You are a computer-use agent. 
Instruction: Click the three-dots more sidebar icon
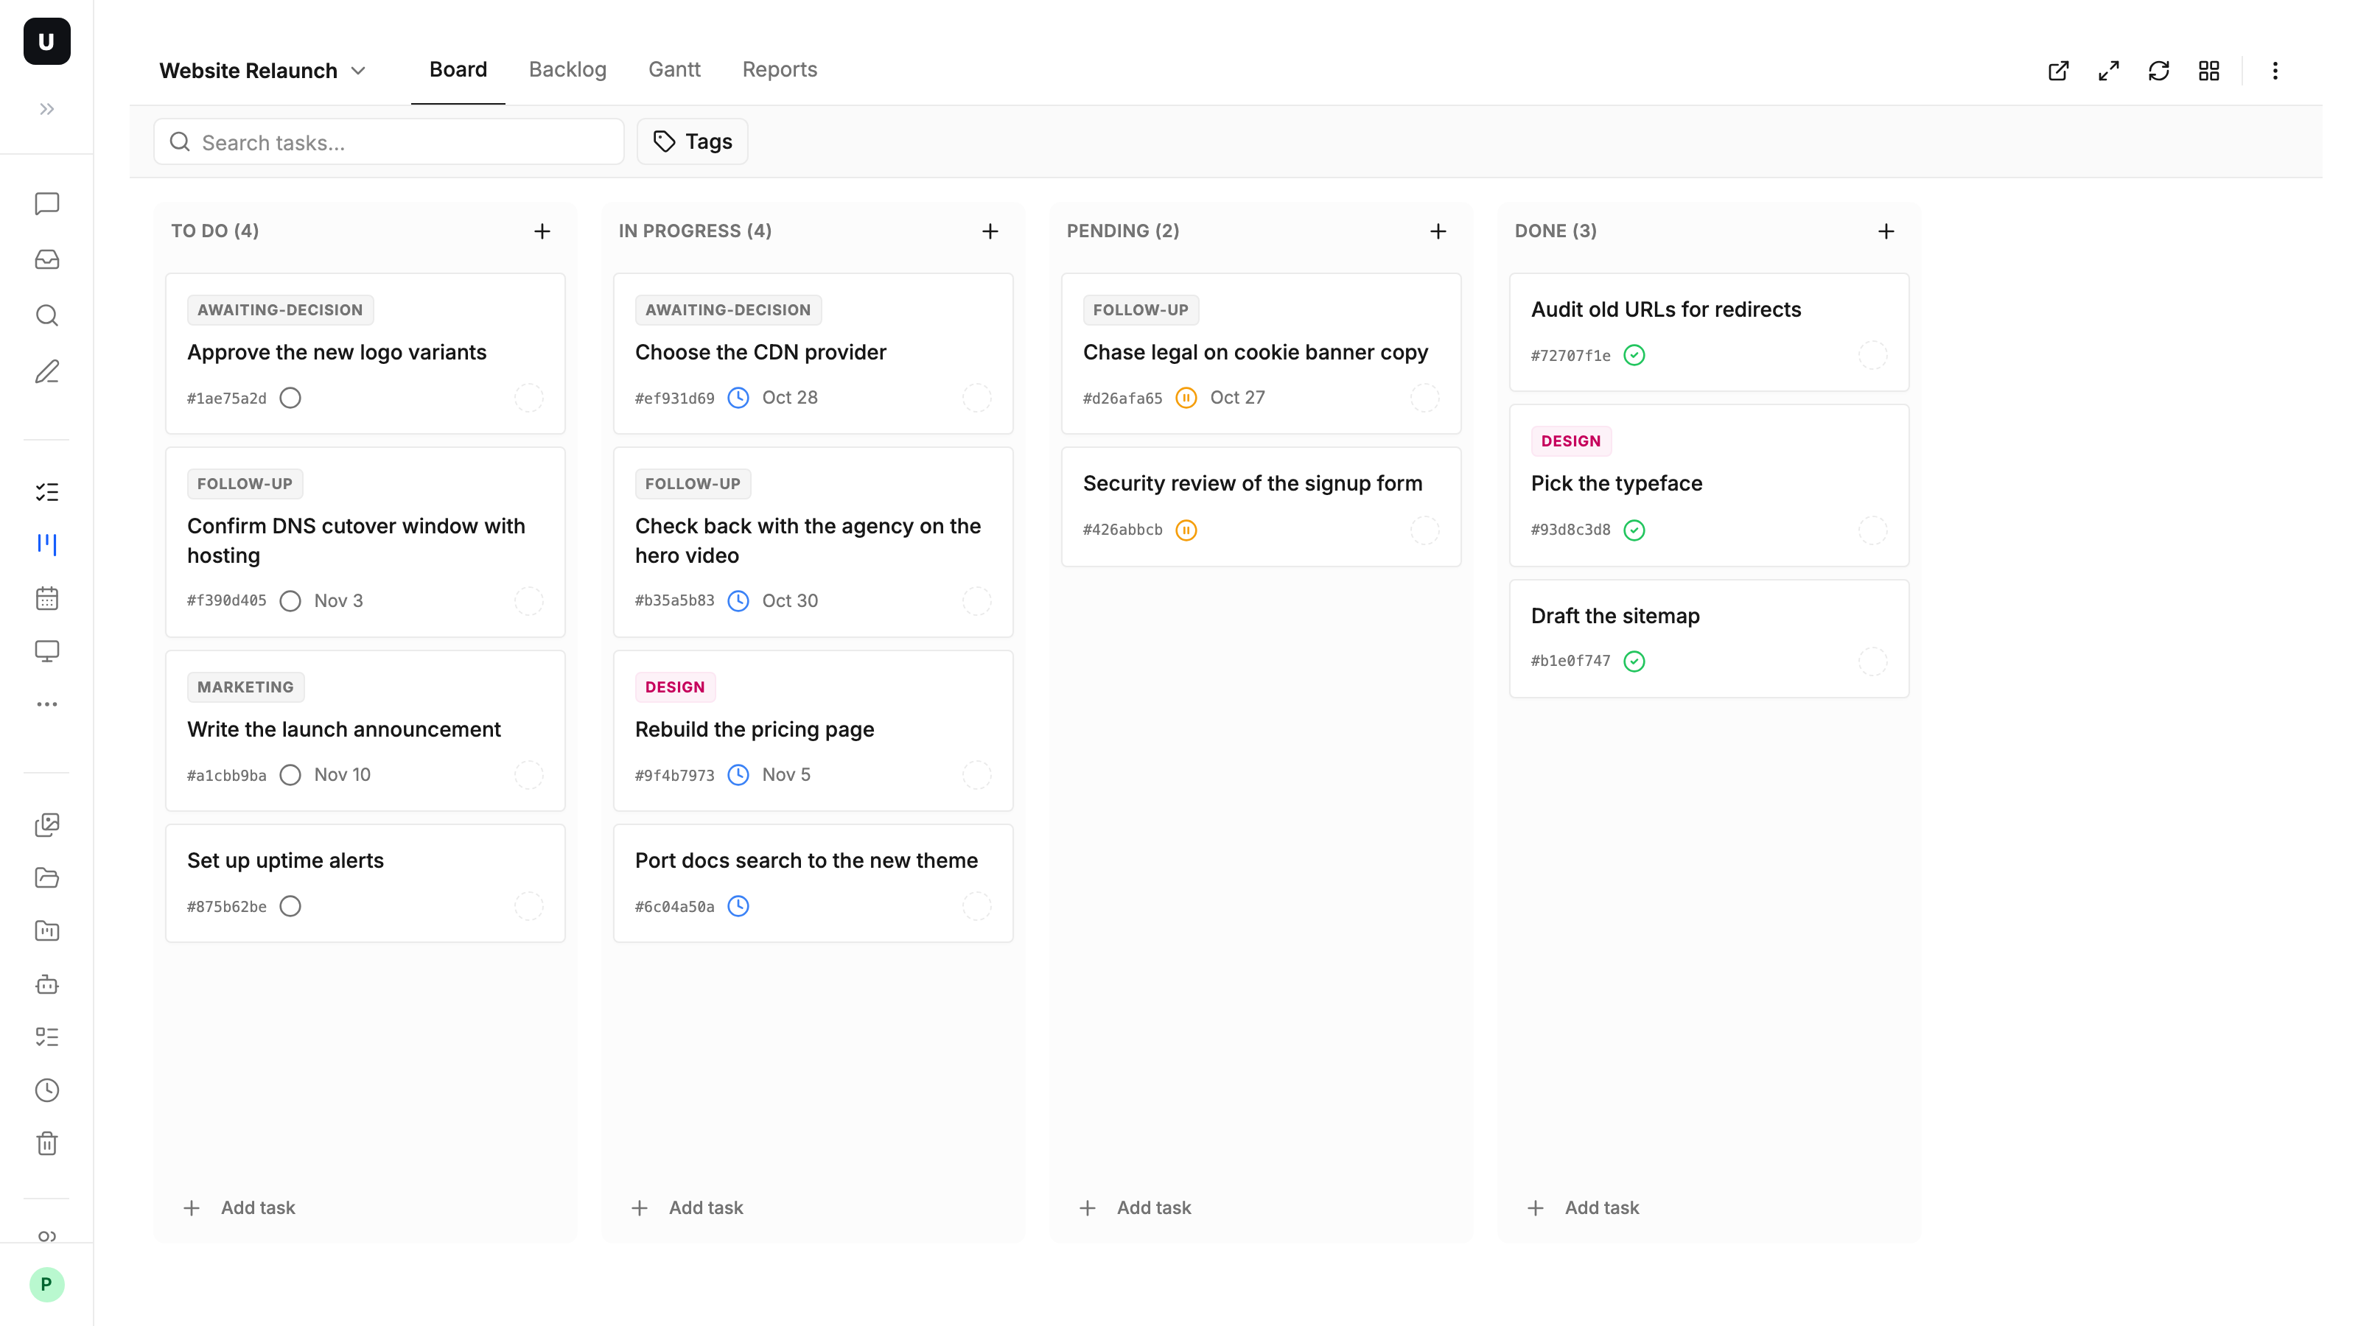click(x=46, y=704)
